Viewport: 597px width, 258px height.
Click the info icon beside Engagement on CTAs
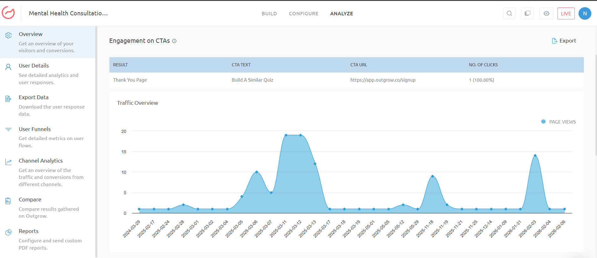174,41
